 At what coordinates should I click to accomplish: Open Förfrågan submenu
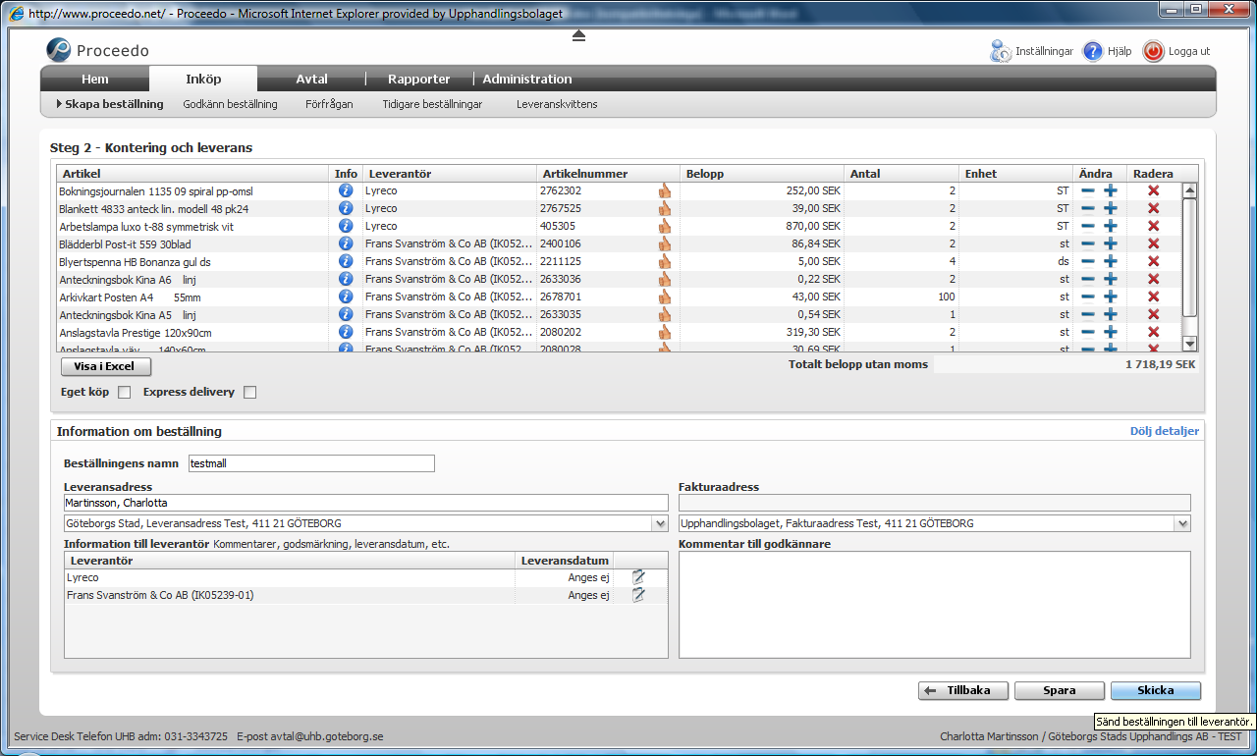tap(329, 104)
